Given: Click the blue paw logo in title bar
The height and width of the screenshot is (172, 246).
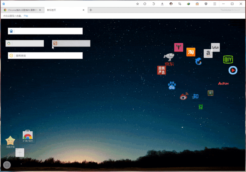Looking at the screenshot, I should 3,4.
